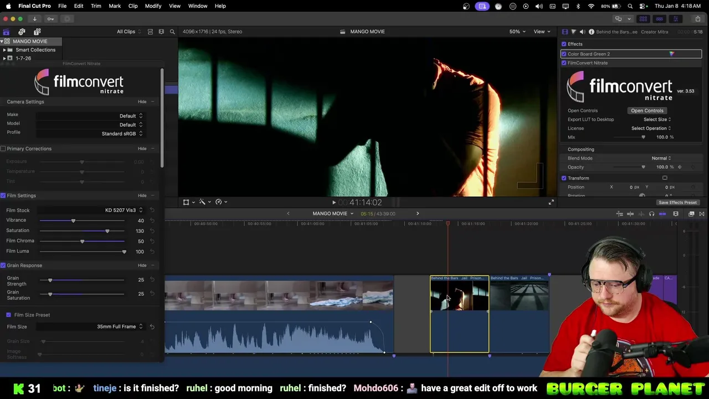Image resolution: width=709 pixels, height=399 pixels.
Task: Open browser clip appearance filmstrip settings
Action: [x=161, y=32]
